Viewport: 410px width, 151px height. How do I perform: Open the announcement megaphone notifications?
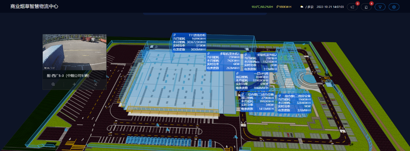click(352, 7)
